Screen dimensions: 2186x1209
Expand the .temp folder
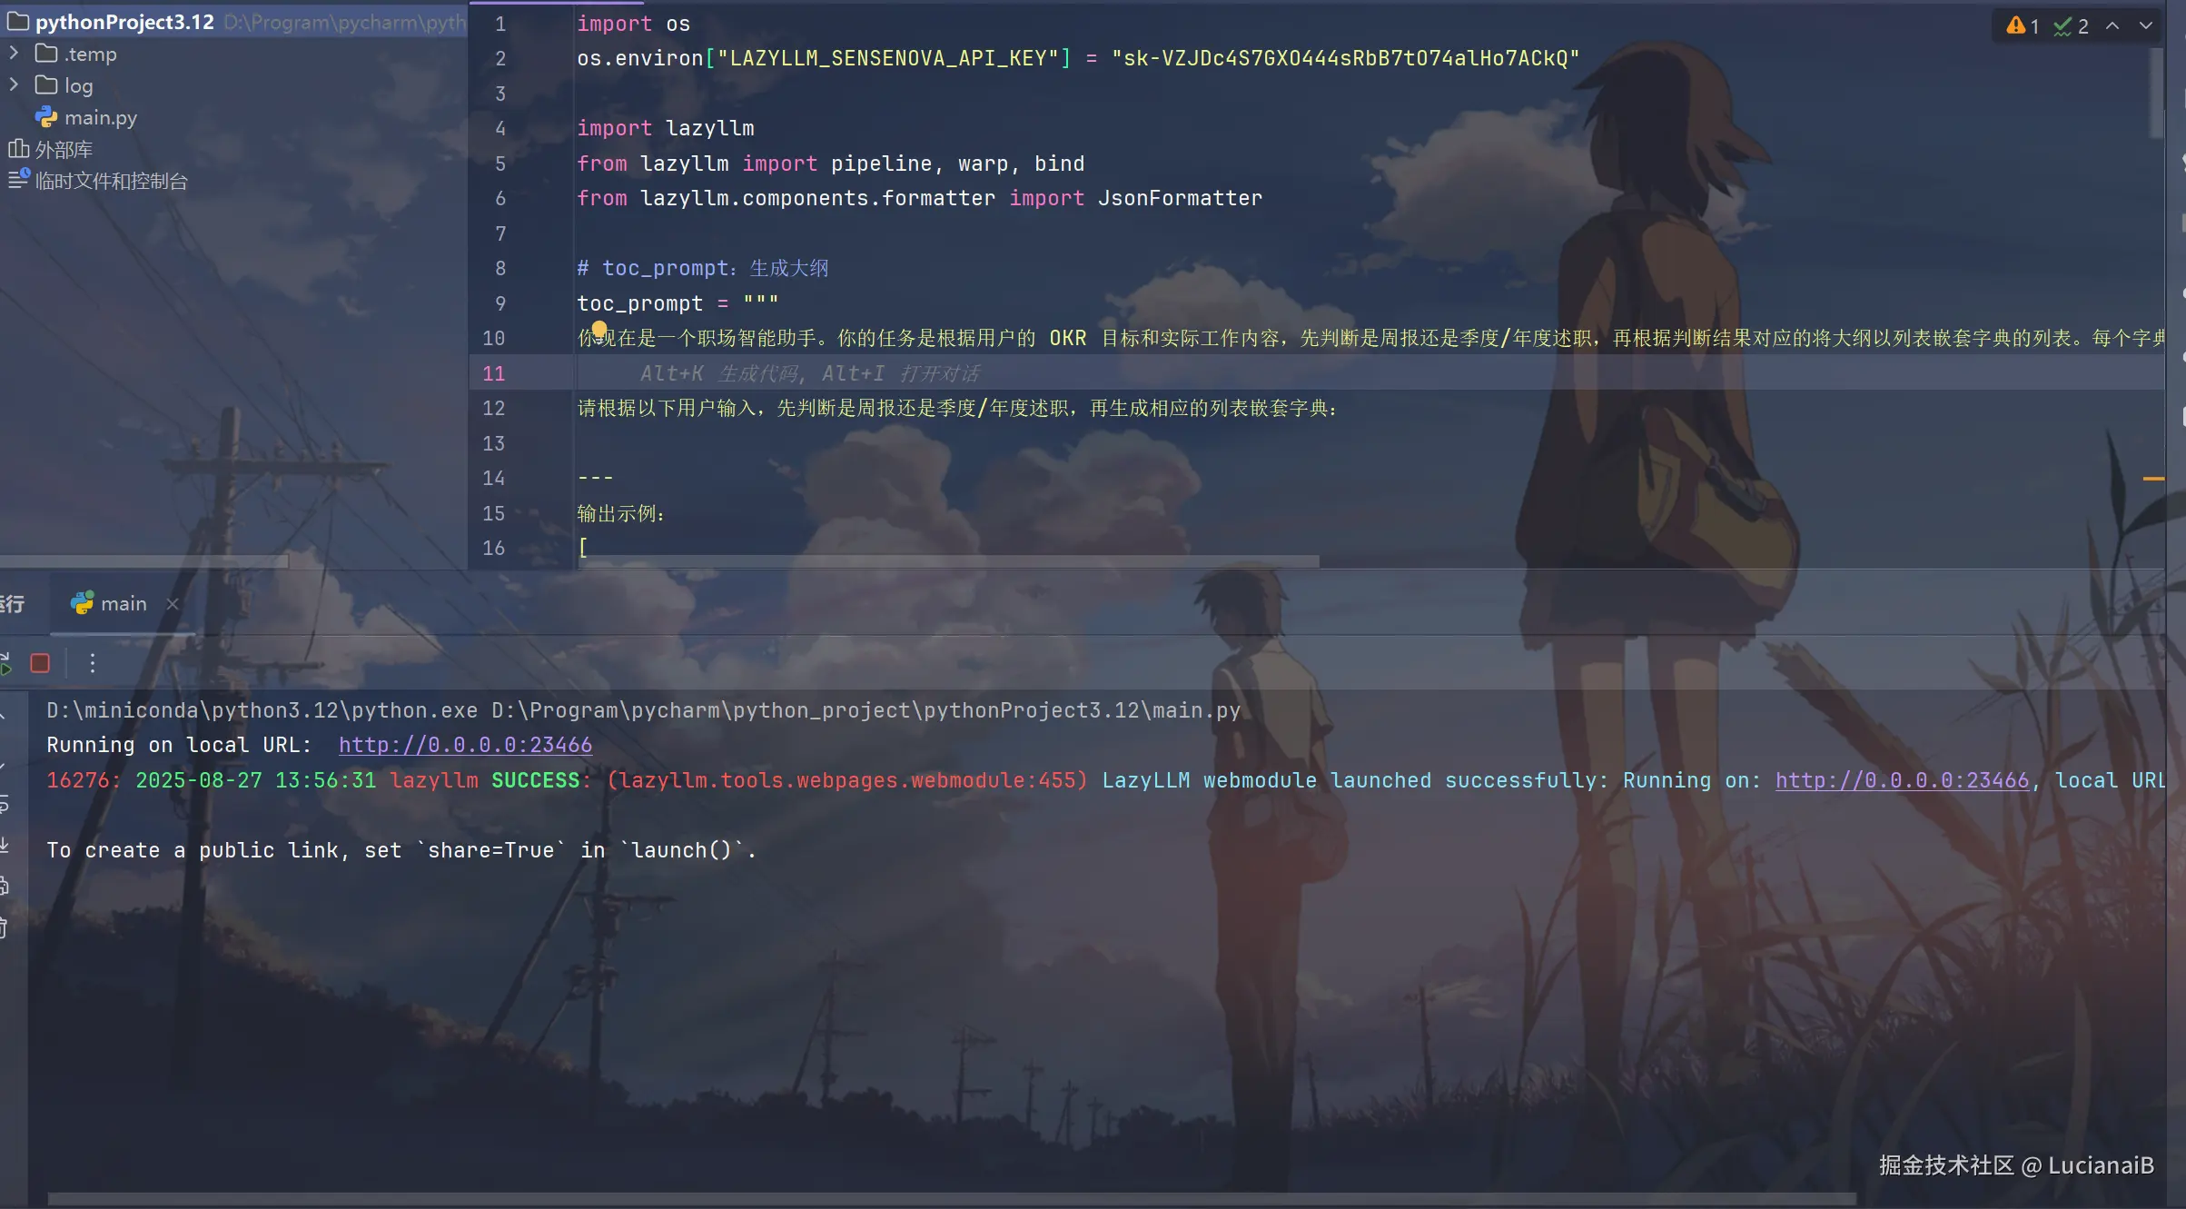[x=14, y=54]
